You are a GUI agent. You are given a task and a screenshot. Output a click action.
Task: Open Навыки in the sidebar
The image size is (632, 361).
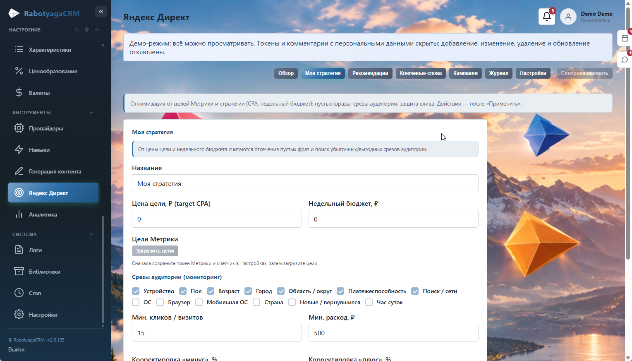53,150
